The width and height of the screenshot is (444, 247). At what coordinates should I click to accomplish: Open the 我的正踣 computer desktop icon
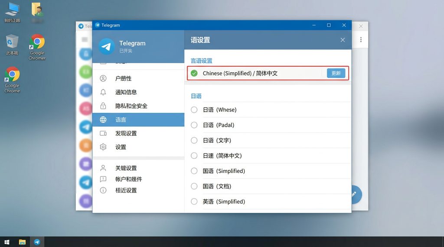pyautogui.click(x=12, y=13)
